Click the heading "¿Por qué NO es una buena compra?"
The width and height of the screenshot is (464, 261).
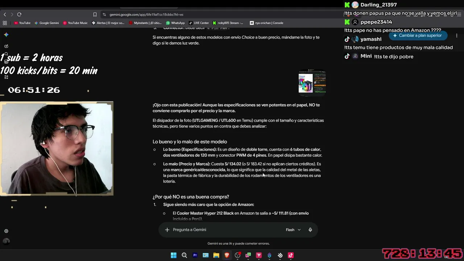pos(191,197)
